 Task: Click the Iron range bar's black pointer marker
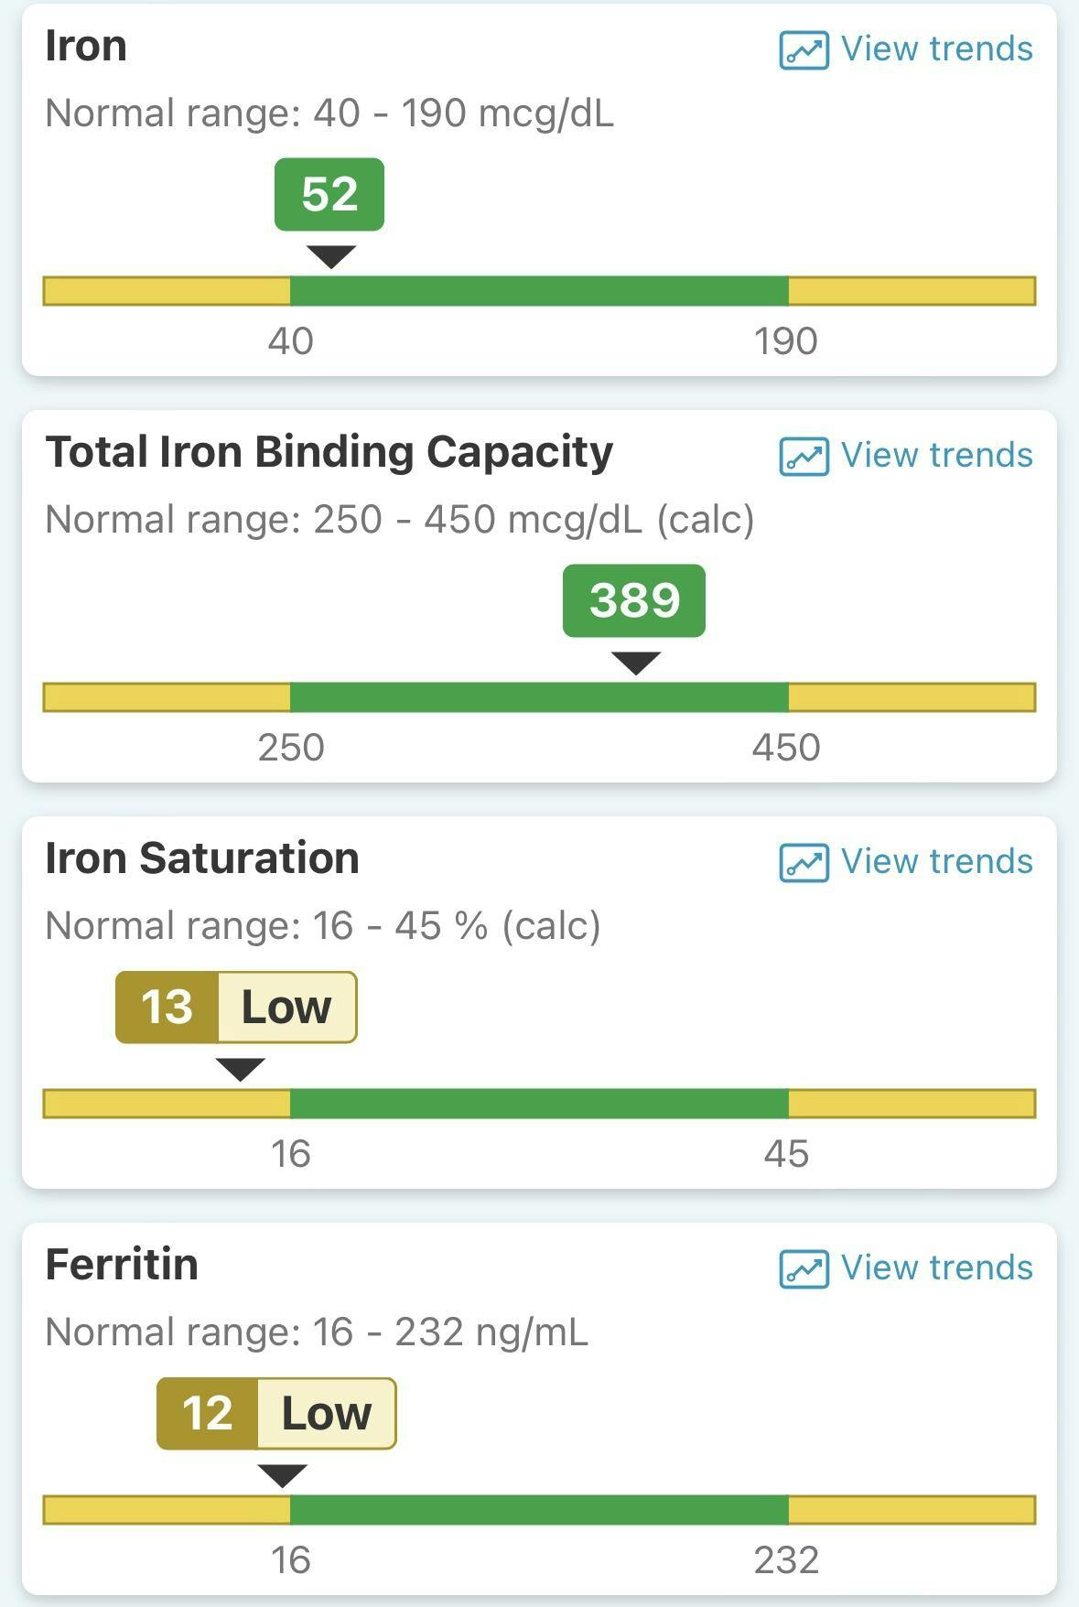click(x=330, y=257)
